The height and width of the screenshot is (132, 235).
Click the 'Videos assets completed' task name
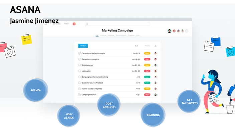pos(92,89)
